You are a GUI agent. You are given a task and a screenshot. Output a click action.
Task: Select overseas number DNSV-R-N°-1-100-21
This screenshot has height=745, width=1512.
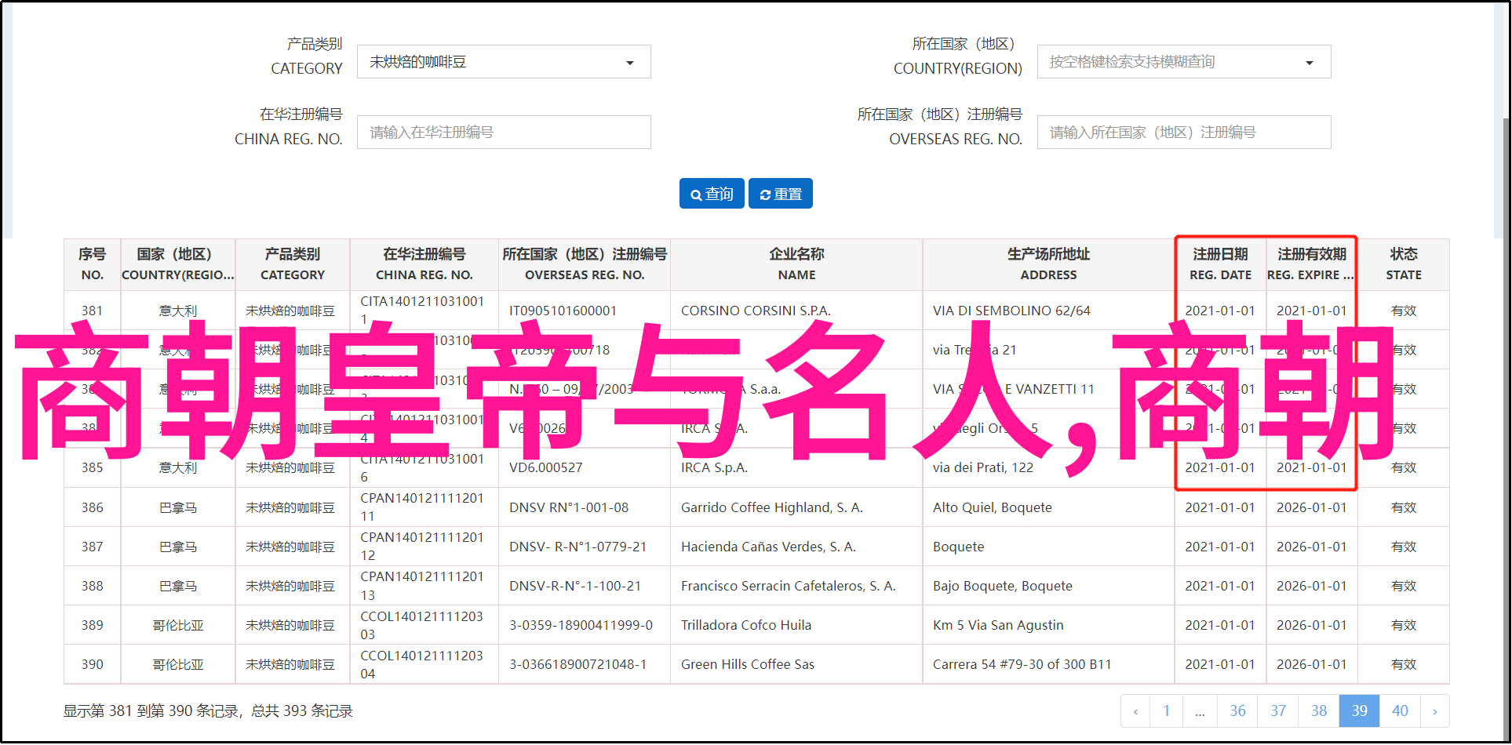point(575,586)
